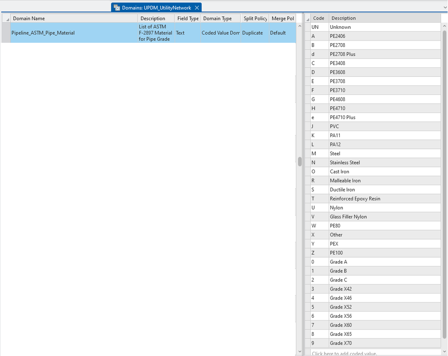Select the PVC description cell
This screenshot has width=448, height=356.
coord(385,126)
